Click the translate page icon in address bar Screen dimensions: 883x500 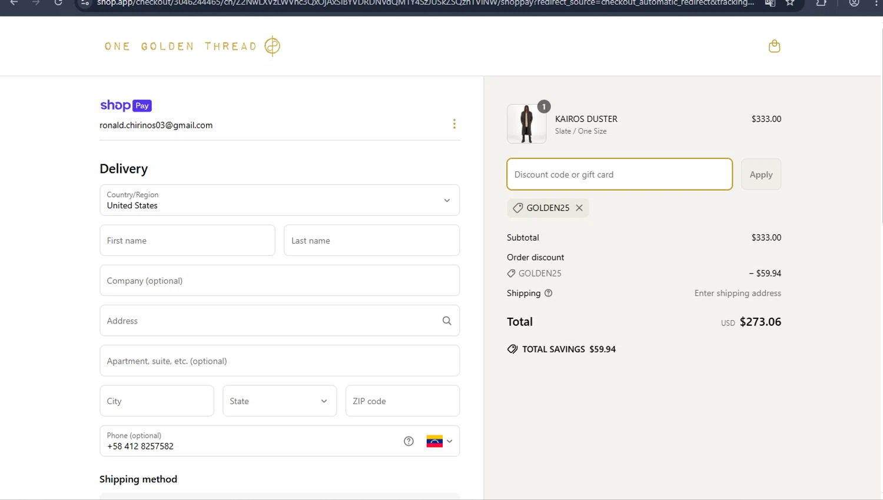point(770,3)
